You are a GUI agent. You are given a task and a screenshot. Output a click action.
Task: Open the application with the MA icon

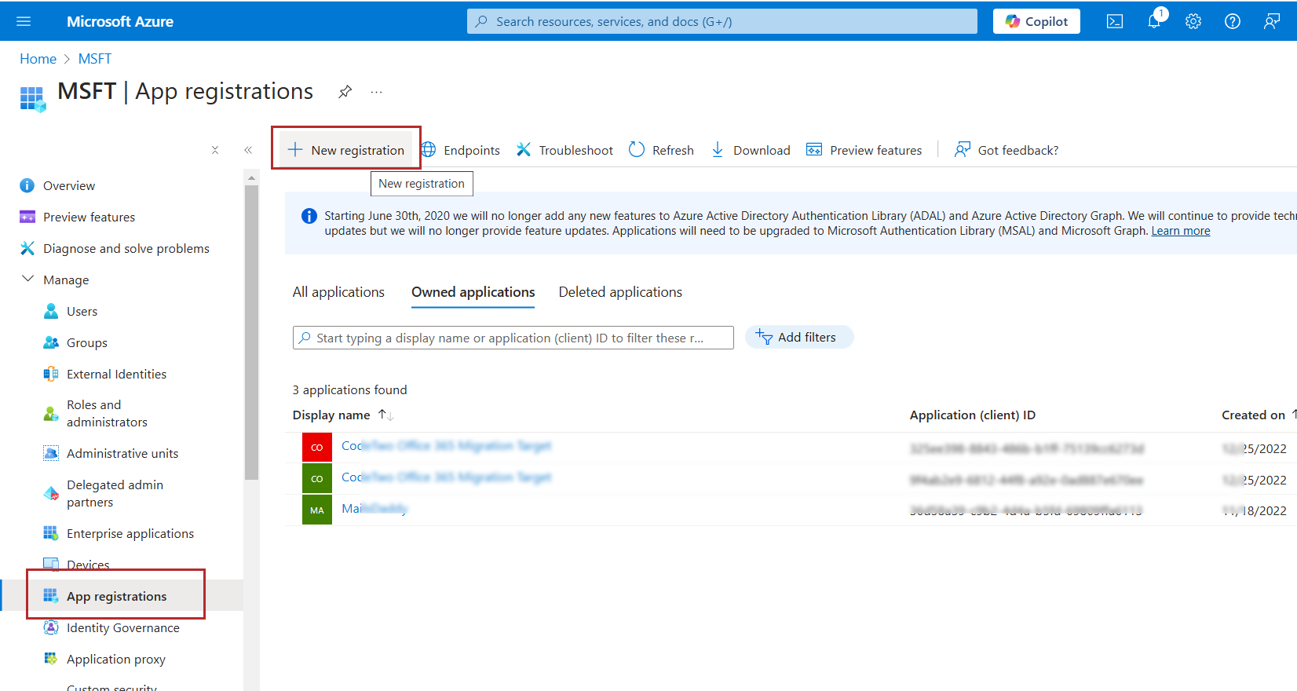coord(374,509)
